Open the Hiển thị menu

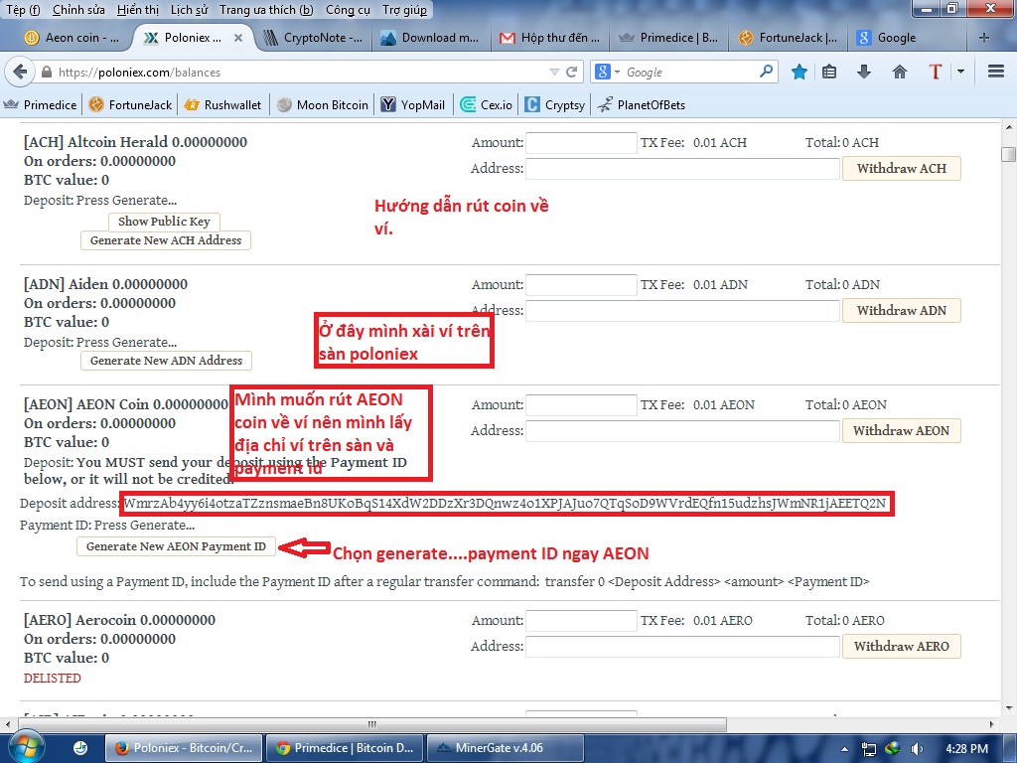[x=137, y=10]
